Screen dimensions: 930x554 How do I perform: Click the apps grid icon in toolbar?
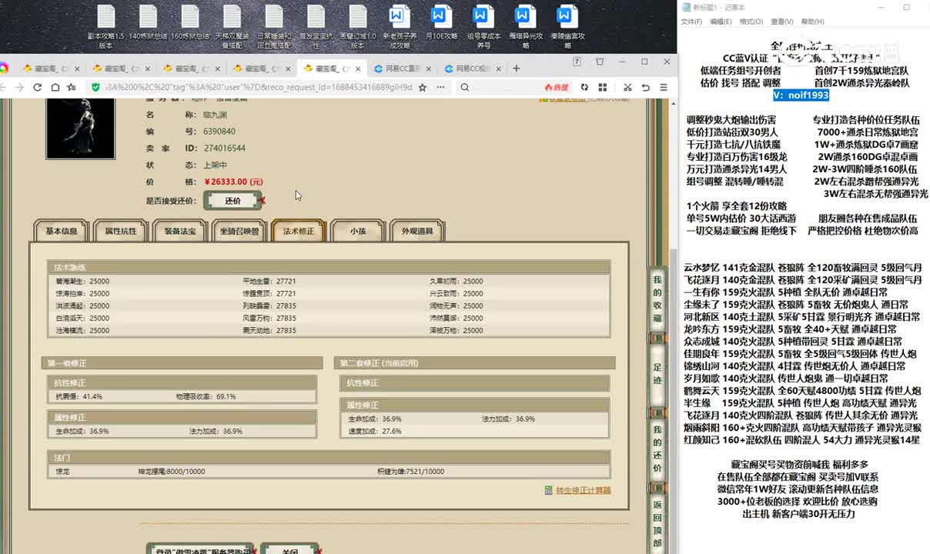coord(603,88)
